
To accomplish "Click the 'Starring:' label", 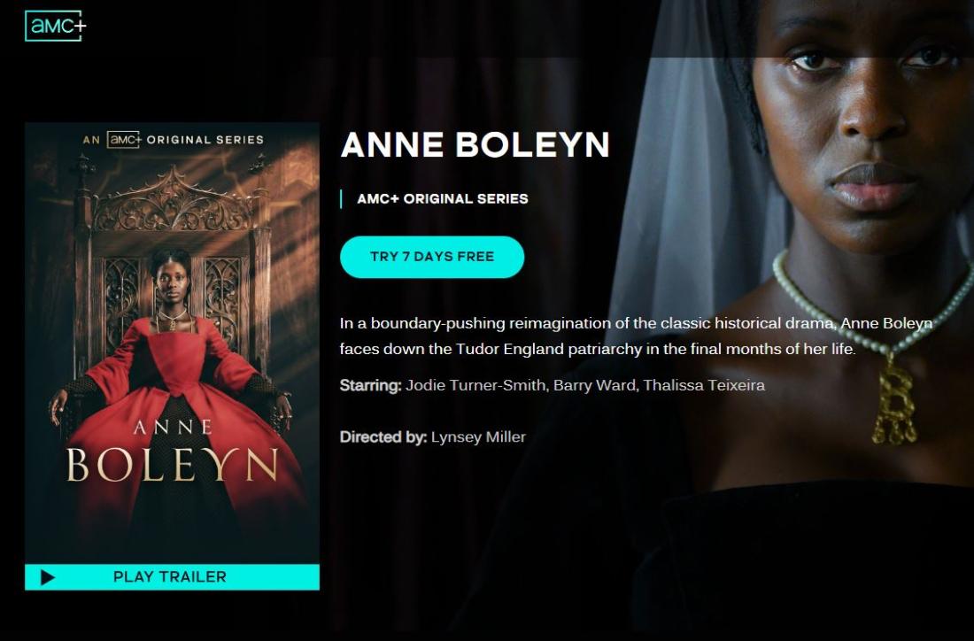I will tap(371, 385).
